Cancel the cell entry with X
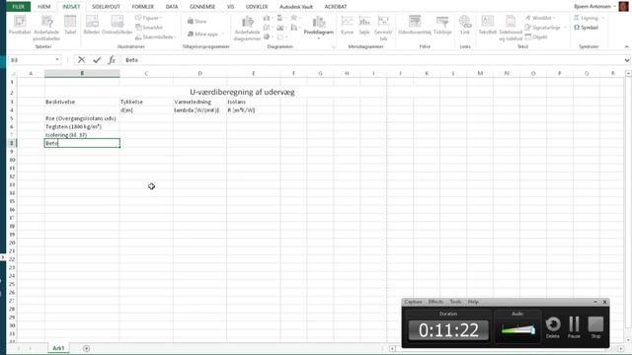Image resolution: width=632 pixels, height=355 pixels. 81,60
